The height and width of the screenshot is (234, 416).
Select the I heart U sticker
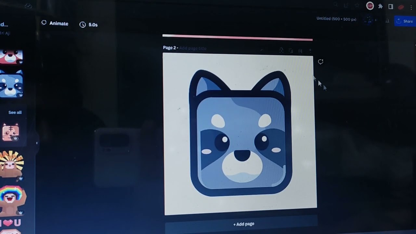11,223
